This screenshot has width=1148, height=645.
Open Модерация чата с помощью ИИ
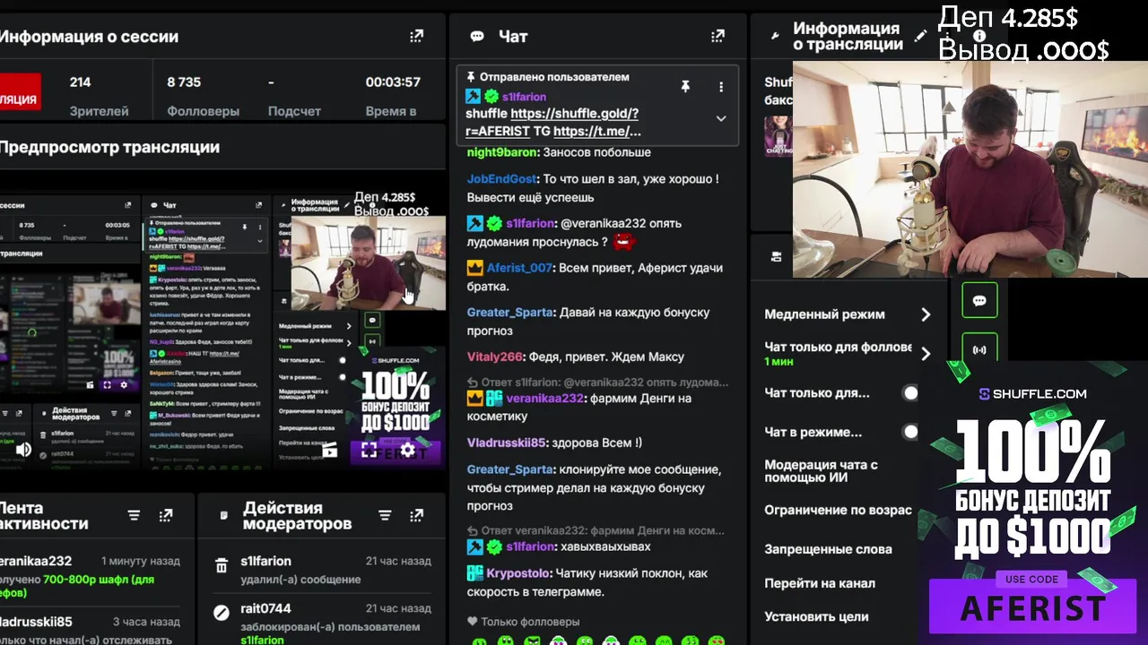pos(821,471)
